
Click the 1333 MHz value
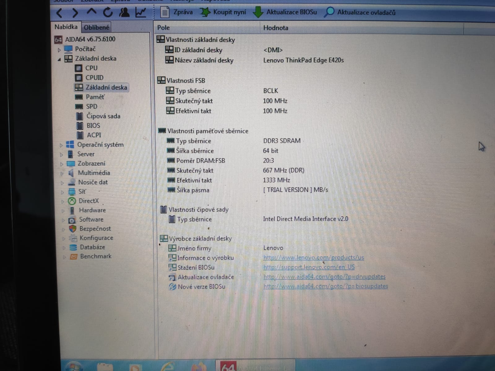click(277, 180)
